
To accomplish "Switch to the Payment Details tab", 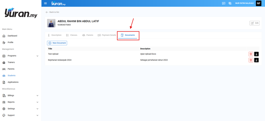I will [x=107, y=35].
